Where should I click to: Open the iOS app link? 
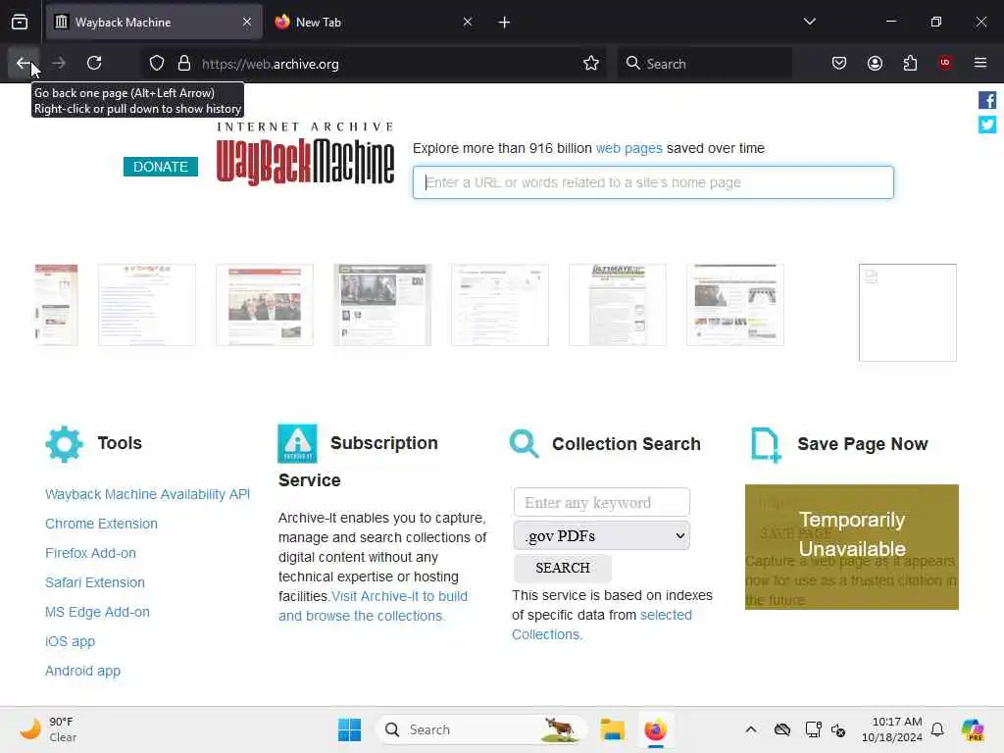coord(70,641)
